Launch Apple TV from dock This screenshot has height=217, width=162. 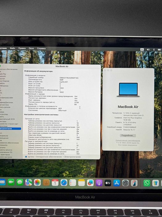(x=108, y=183)
